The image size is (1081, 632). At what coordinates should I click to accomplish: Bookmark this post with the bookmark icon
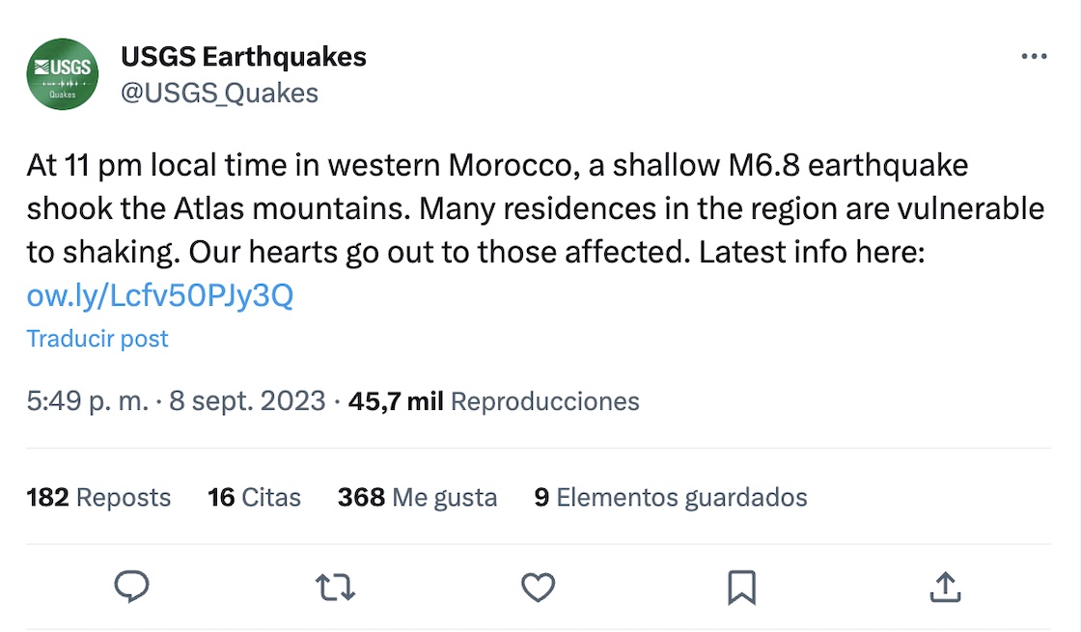click(x=741, y=587)
